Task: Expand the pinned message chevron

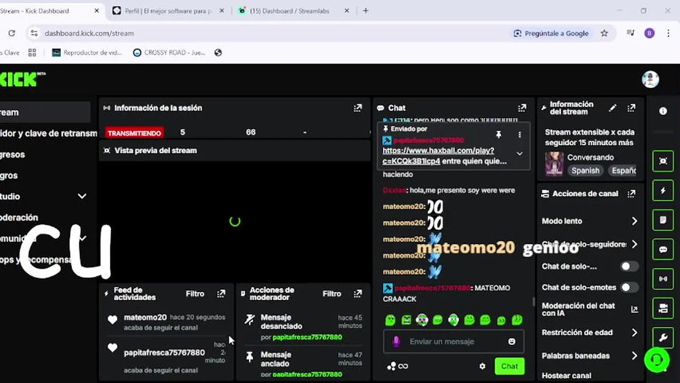Action: (520, 153)
